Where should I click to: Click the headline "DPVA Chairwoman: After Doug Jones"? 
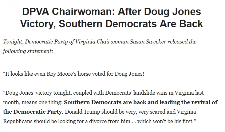tap(112, 11)
